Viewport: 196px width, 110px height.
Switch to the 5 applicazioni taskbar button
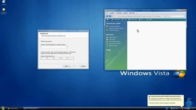tap(15, 108)
